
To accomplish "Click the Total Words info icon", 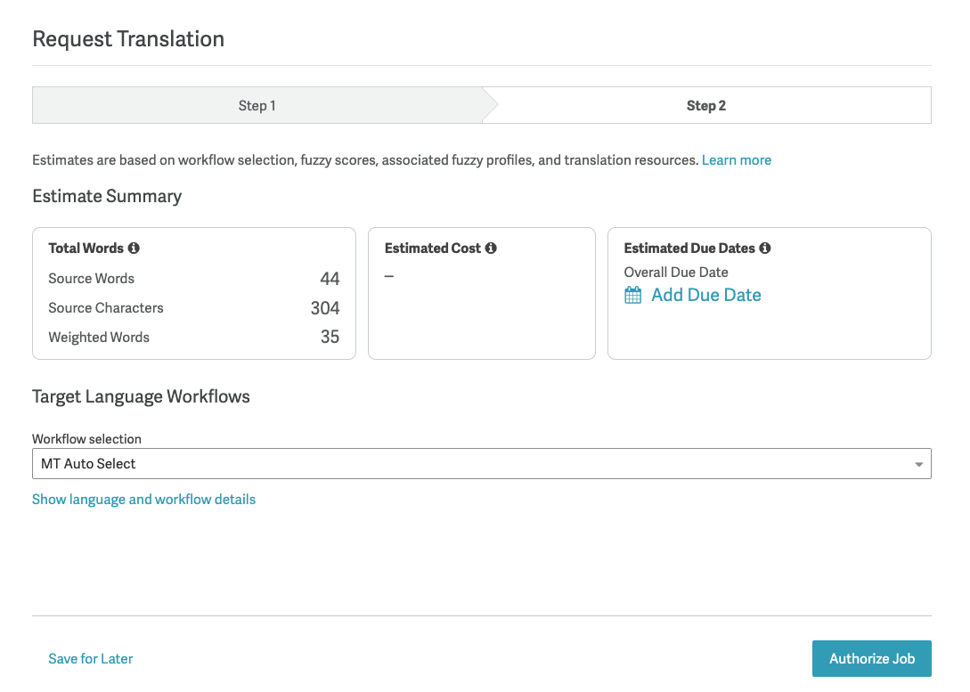I will pos(134,248).
